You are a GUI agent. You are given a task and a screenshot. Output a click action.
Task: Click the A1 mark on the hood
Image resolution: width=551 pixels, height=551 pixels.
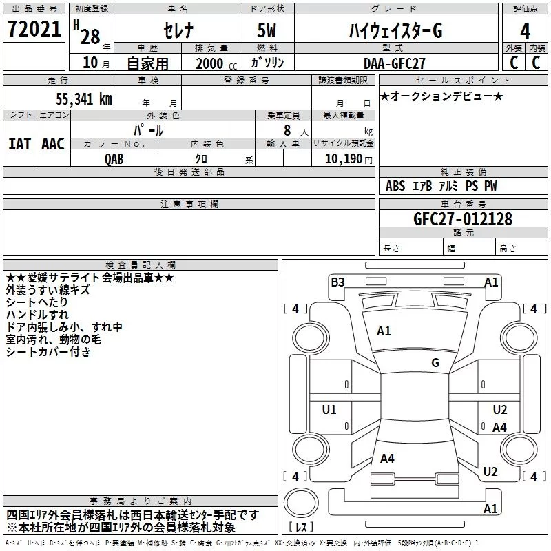point(384,331)
